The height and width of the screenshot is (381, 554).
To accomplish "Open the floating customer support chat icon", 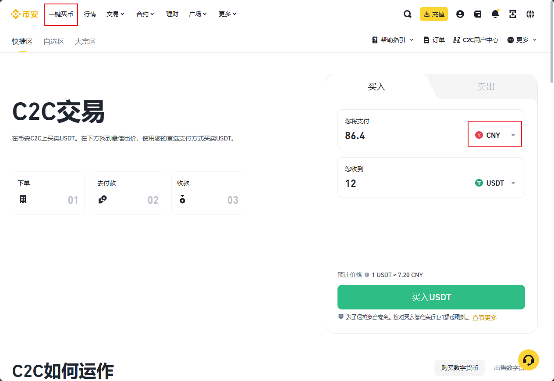I will click(x=529, y=359).
